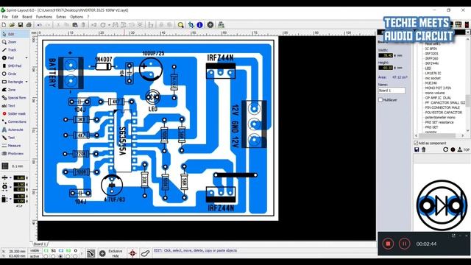Set C1 as the active layer

click(x=46, y=256)
